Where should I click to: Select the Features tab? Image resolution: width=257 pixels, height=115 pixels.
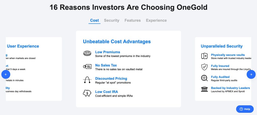[x=133, y=20]
